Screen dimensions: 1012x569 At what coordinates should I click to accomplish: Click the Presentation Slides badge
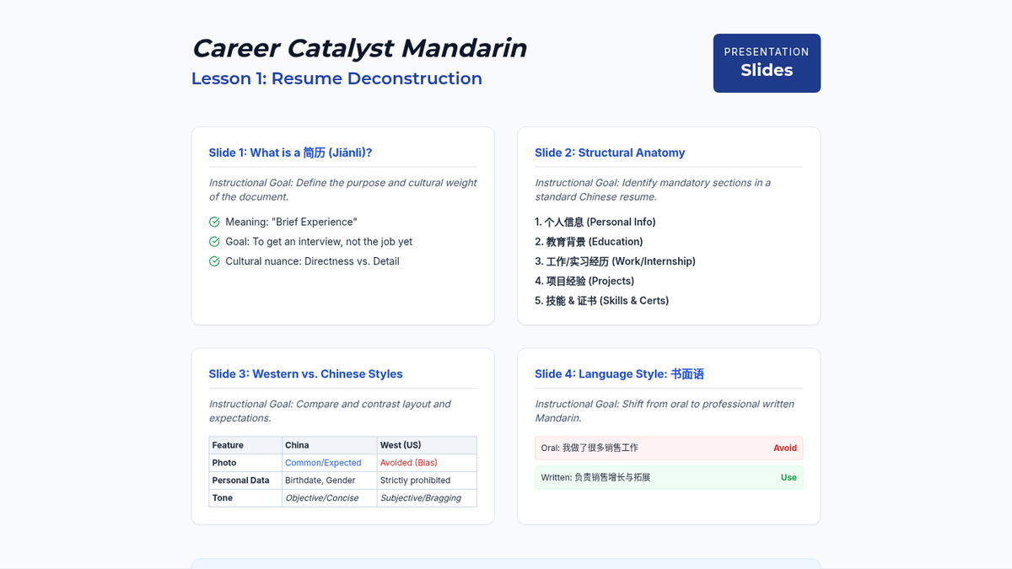[766, 63]
